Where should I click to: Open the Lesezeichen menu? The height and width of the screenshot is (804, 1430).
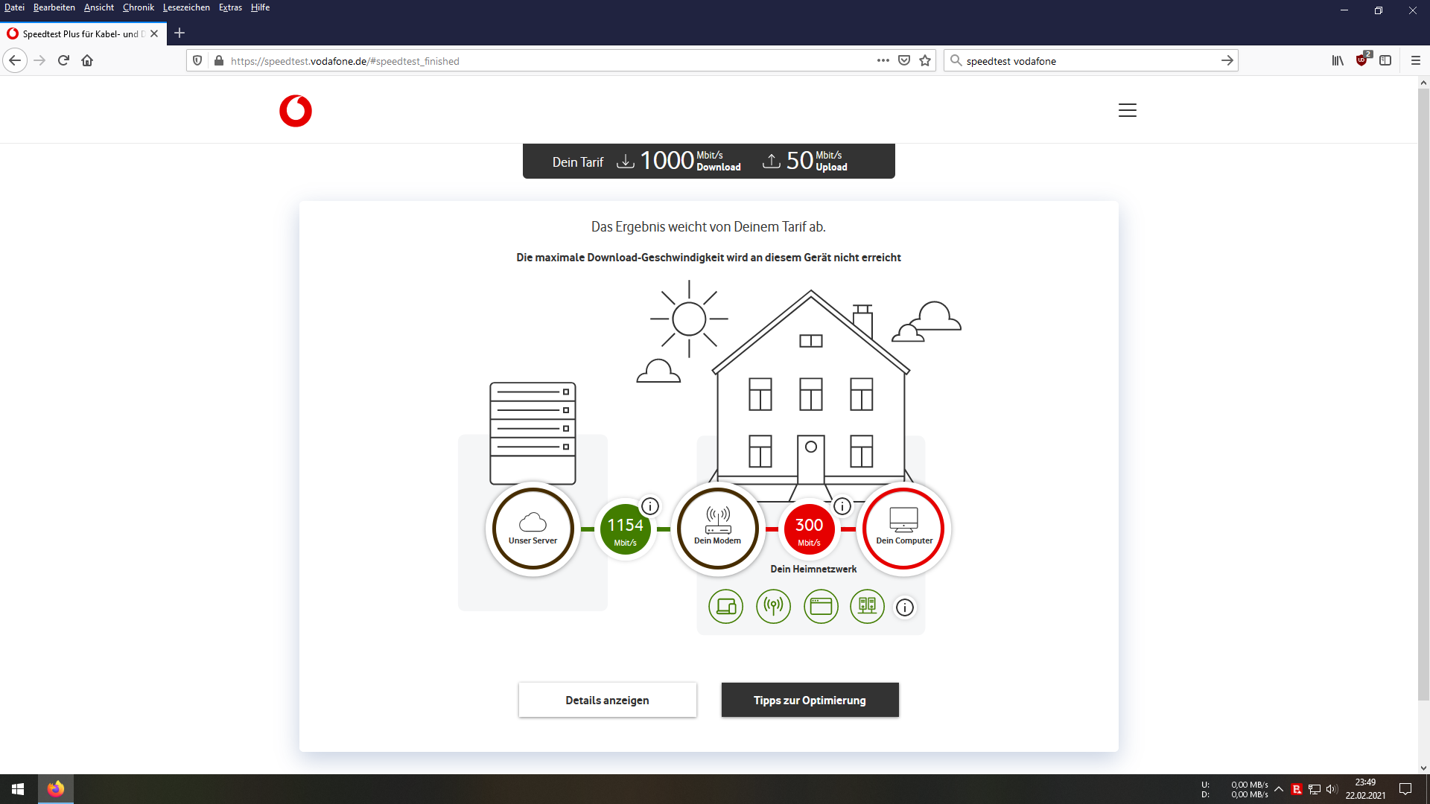coord(186,7)
